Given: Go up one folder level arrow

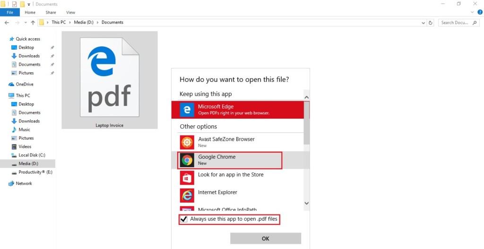Looking at the screenshot, I should tap(33, 23).
